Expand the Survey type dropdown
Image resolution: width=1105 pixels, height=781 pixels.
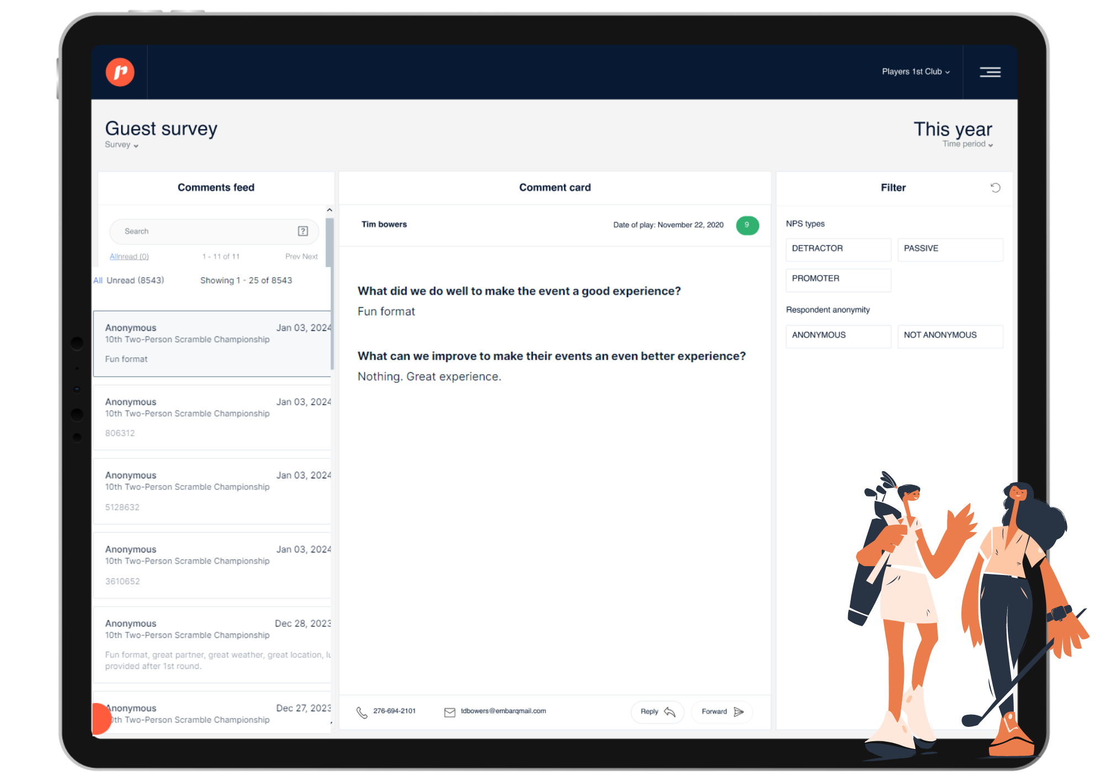point(121,145)
